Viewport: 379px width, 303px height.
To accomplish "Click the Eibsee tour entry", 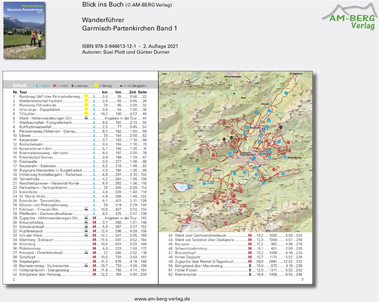I will [26, 135].
